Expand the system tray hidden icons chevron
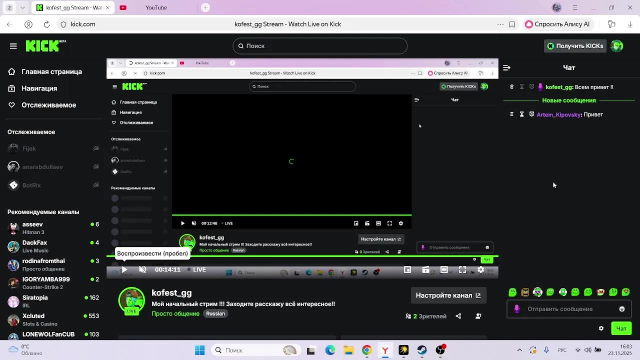The height and width of the screenshot is (360, 640). pyautogui.click(x=519, y=350)
